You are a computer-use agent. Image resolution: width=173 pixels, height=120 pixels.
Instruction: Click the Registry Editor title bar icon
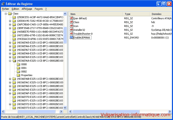(3, 4)
